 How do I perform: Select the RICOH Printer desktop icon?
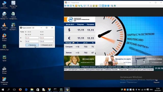point(4,70)
